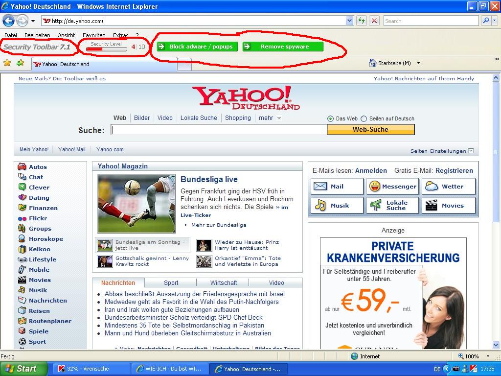The width and height of the screenshot is (501, 376).
Task: Click the browser Back arrow button
Action: pos(9,21)
